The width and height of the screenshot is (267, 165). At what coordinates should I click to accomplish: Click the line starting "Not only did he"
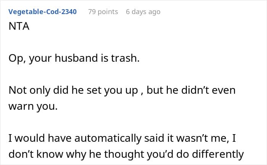[x=122, y=90]
